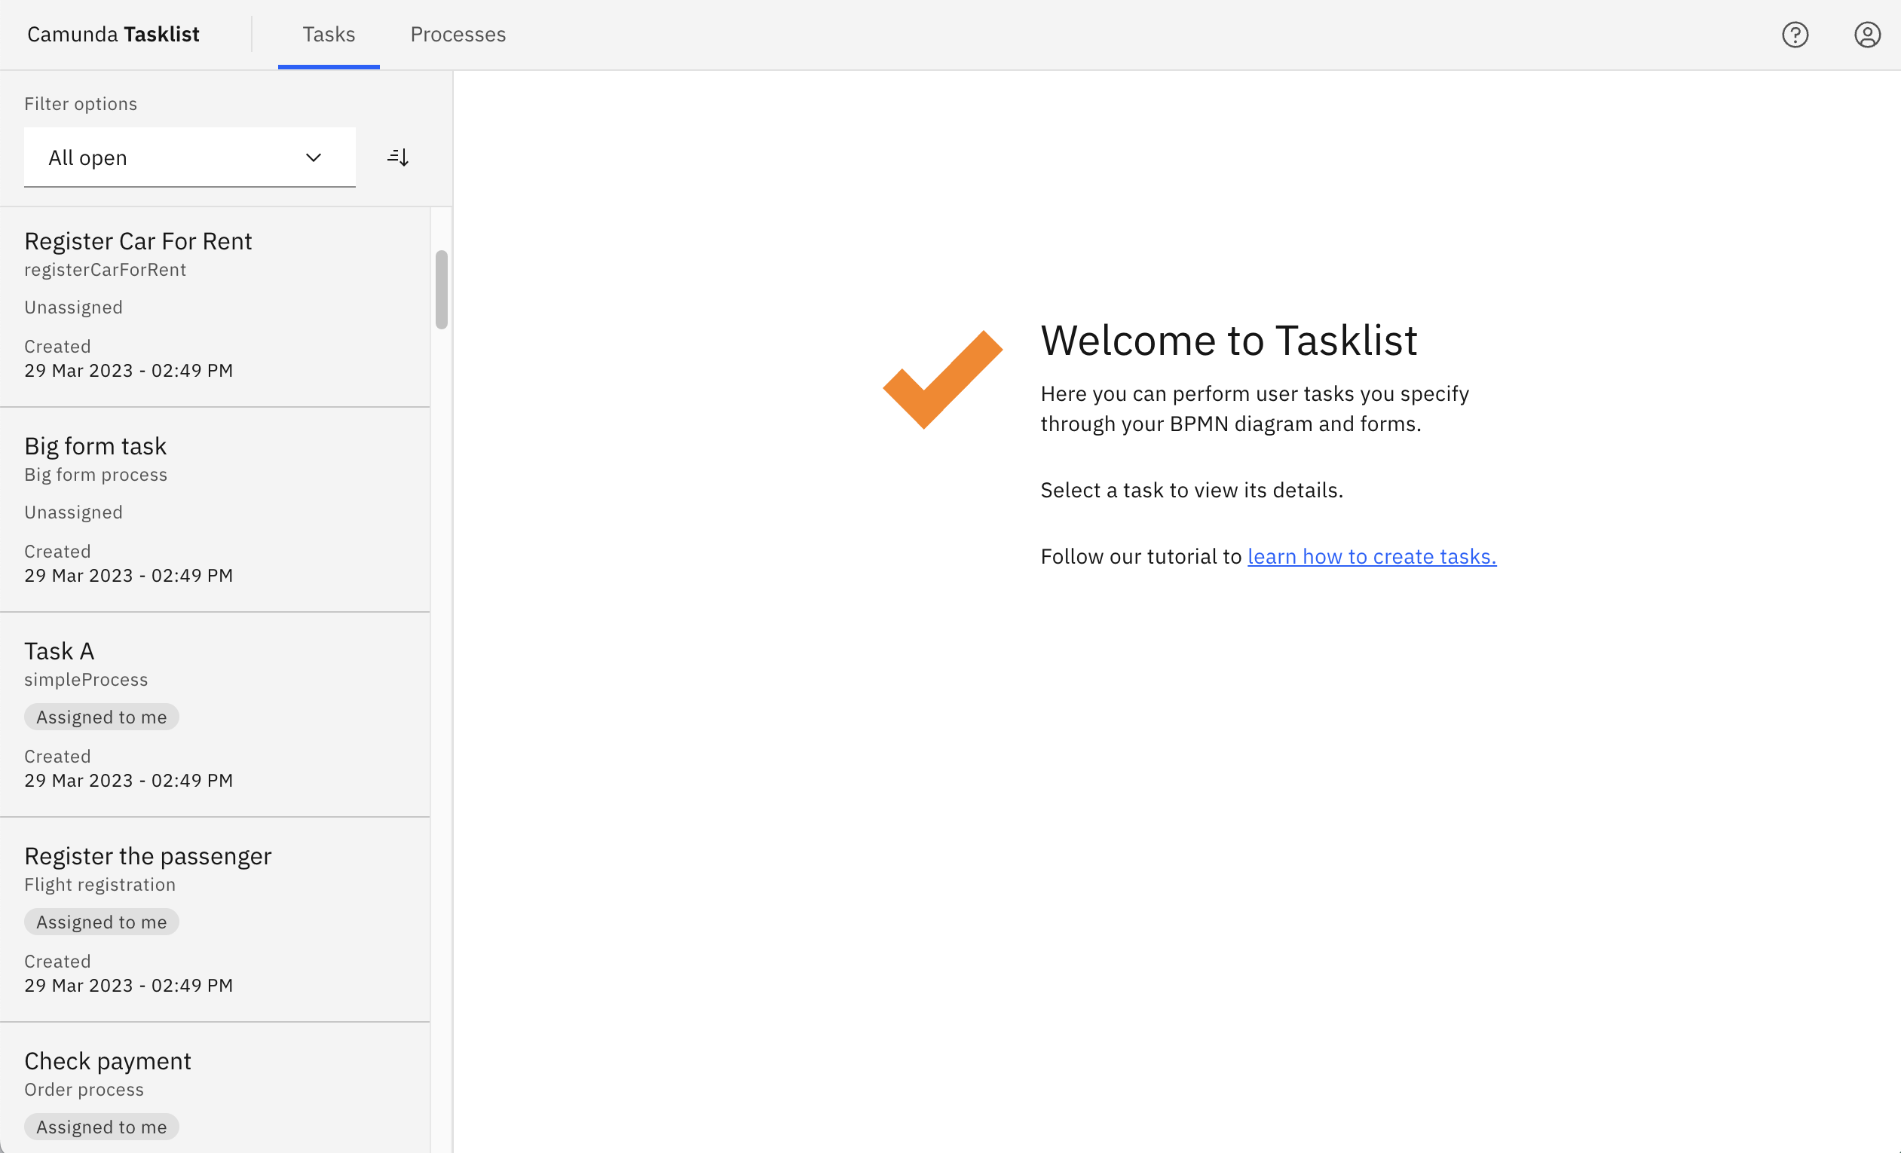Select the Big form task
This screenshot has width=1901, height=1153.
click(x=96, y=447)
